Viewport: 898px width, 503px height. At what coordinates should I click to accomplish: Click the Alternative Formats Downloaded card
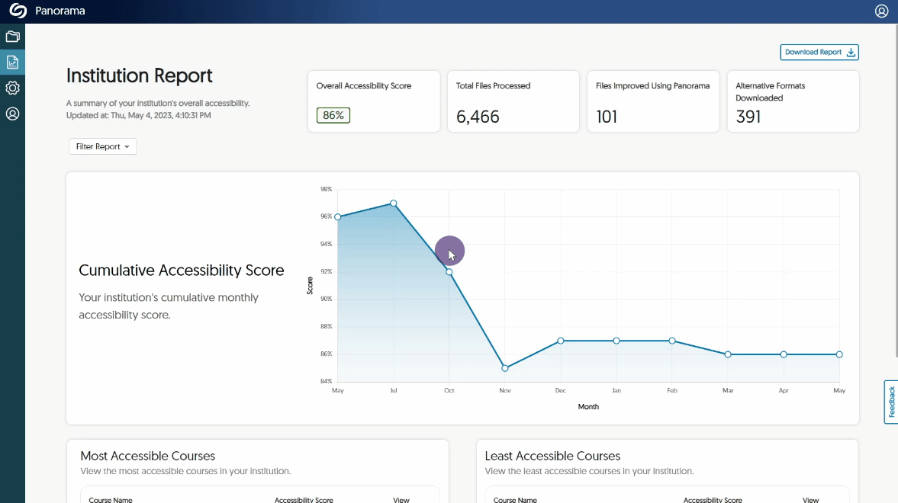point(793,101)
